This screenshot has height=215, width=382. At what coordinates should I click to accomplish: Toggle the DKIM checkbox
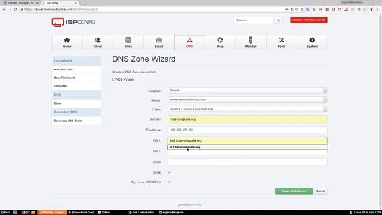click(169, 173)
